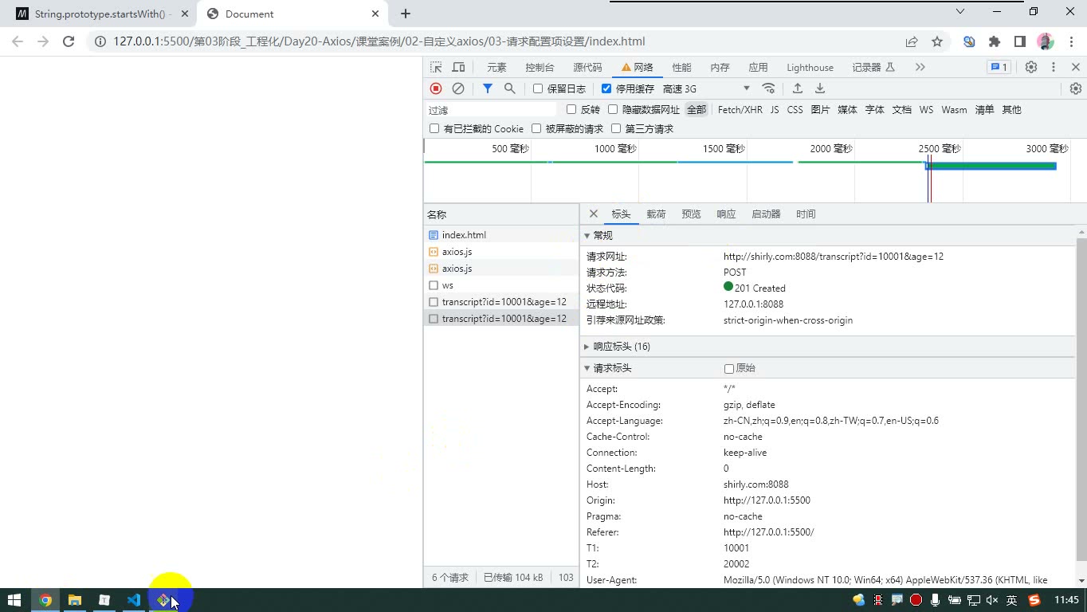The image size is (1087, 612).
Task: Filter requests by 图片 type
Action: [820, 109]
